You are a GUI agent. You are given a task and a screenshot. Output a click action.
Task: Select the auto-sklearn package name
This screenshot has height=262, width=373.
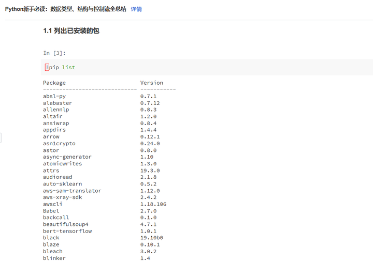pyautogui.click(x=62, y=184)
